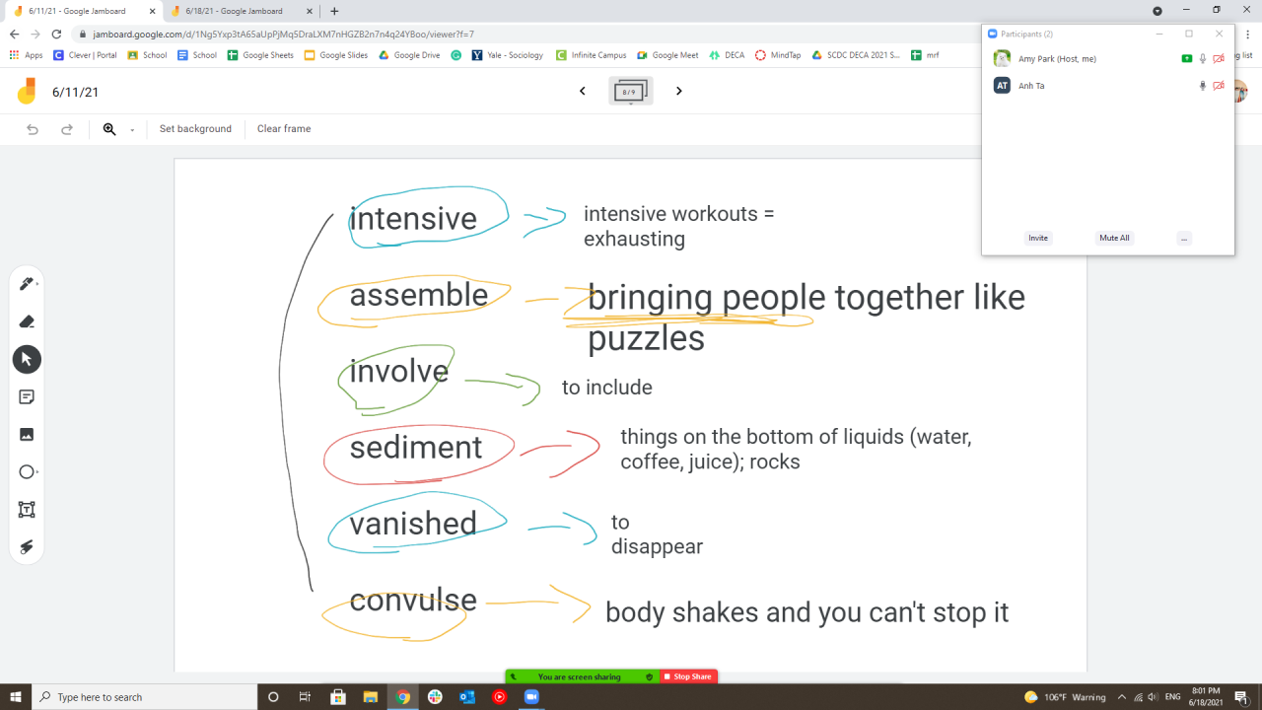Open the Infinite Campus bookmark
Screen dimensions: 1262x710
click(x=592, y=55)
